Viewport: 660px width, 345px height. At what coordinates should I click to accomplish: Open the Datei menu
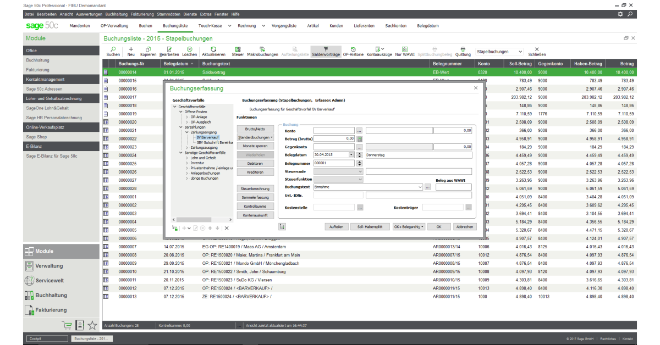tap(29, 14)
